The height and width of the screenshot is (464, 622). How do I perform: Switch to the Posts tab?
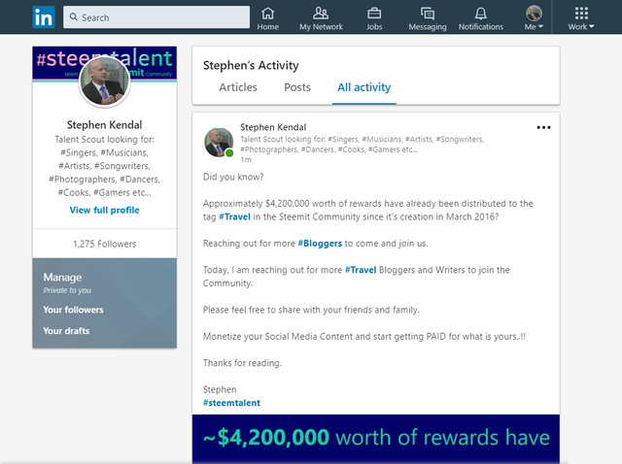(297, 87)
